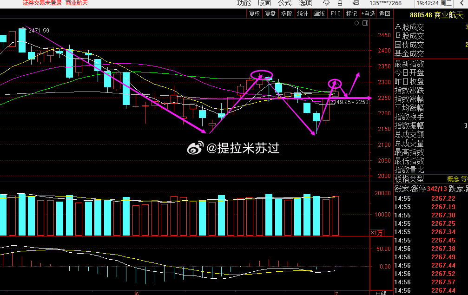Viewport: 468px width, 295px height.
Task: Click 证券交易未登录 login status text
Action: coord(42,3)
